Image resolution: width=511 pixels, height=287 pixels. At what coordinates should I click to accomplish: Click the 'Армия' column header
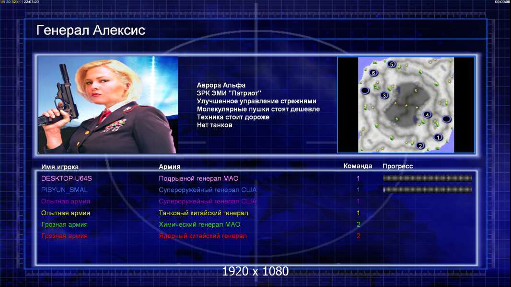point(170,166)
